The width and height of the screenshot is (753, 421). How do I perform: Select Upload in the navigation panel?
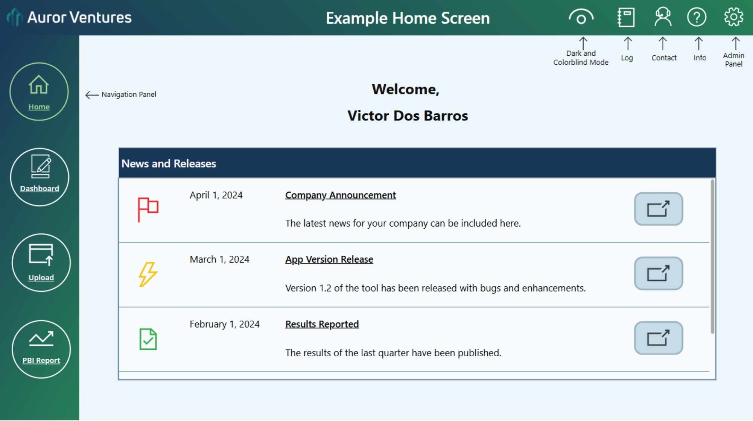click(x=41, y=263)
